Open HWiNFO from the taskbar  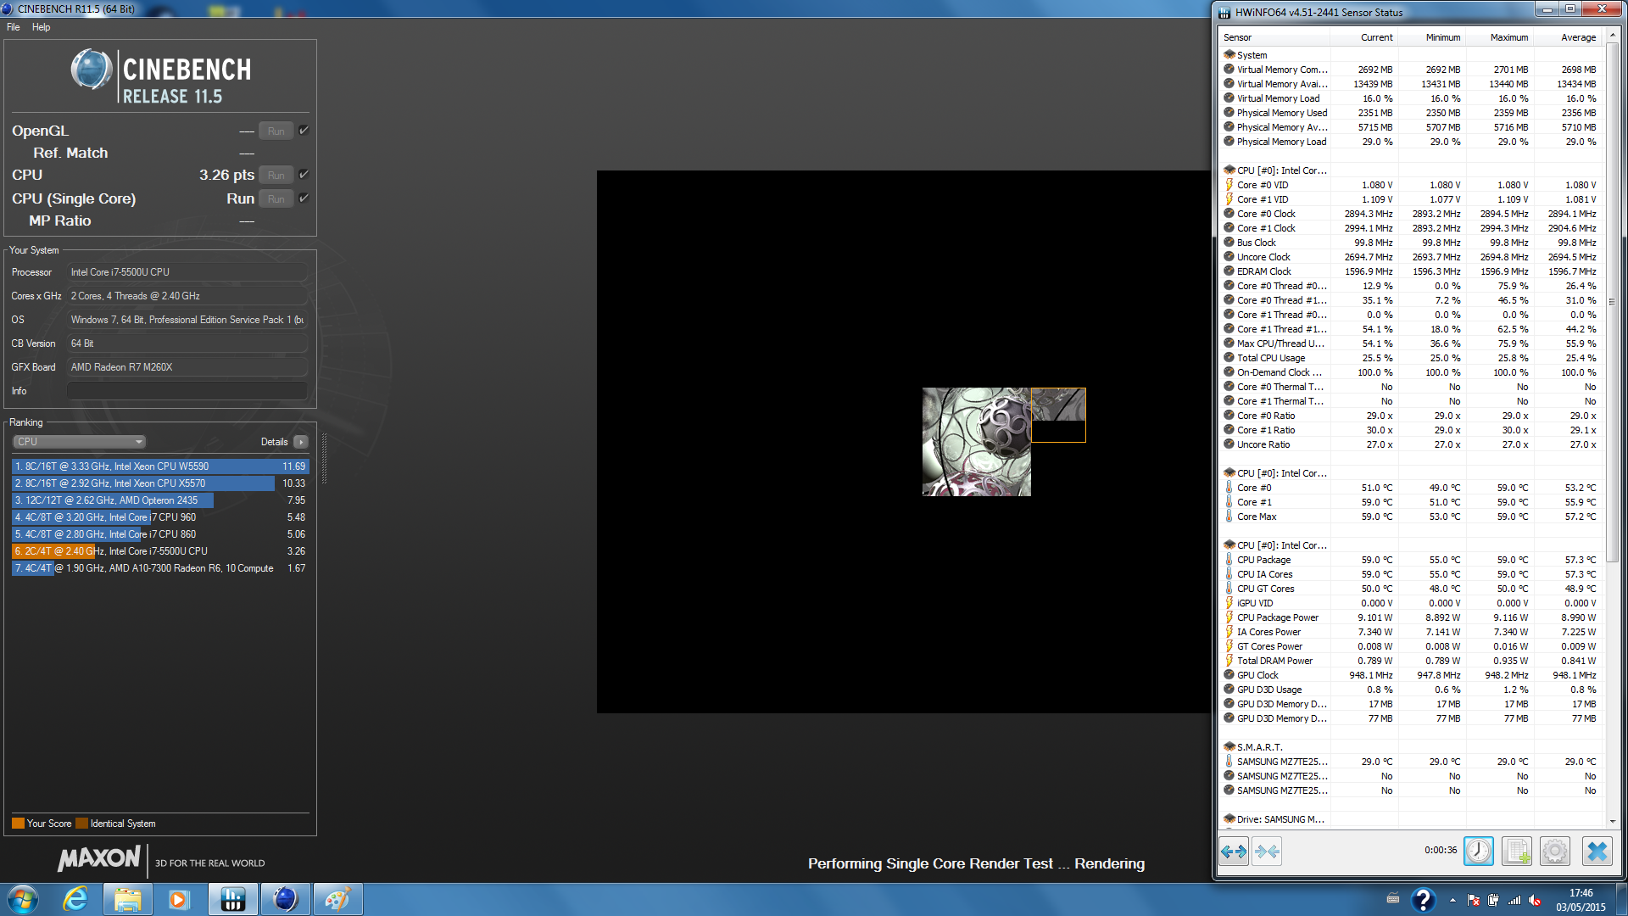tap(232, 899)
